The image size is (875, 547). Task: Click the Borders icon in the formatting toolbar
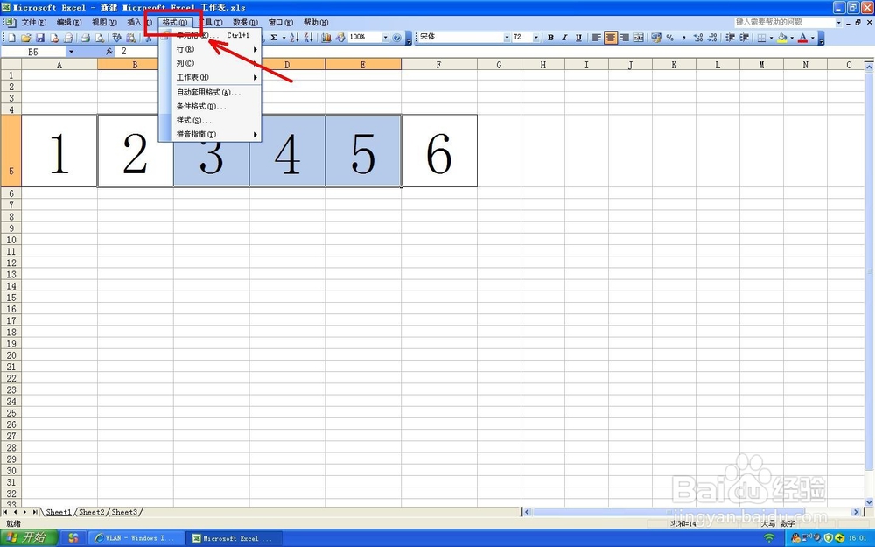pyautogui.click(x=762, y=38)
